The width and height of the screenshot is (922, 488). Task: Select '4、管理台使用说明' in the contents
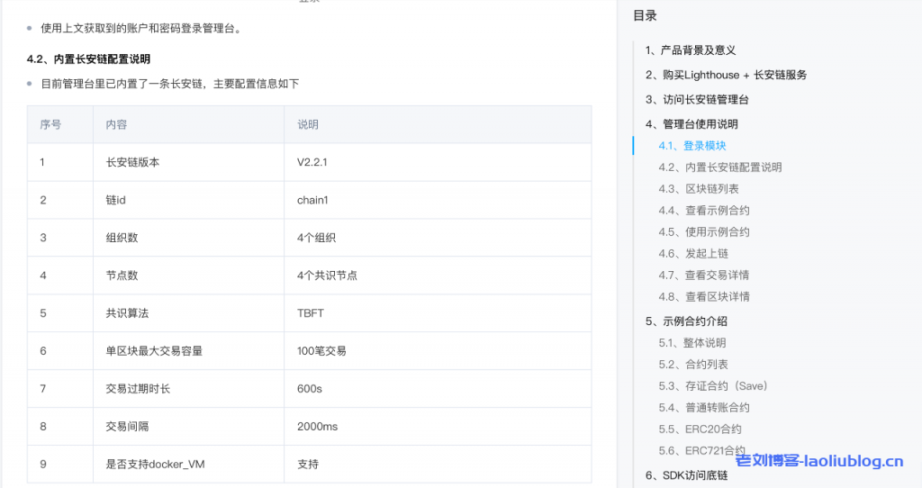click(x=691, y=124)
